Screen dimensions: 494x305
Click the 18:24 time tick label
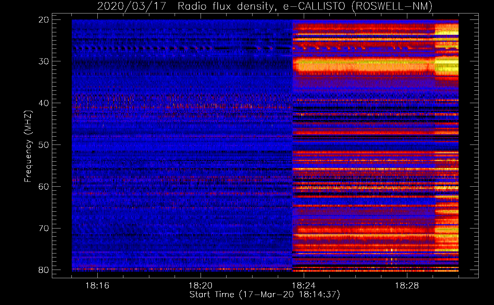[x=304, y=286]
